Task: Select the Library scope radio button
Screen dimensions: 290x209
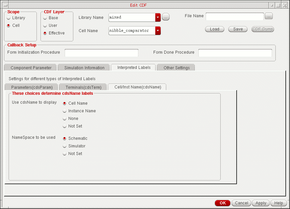Action: (x=9, y=18)
